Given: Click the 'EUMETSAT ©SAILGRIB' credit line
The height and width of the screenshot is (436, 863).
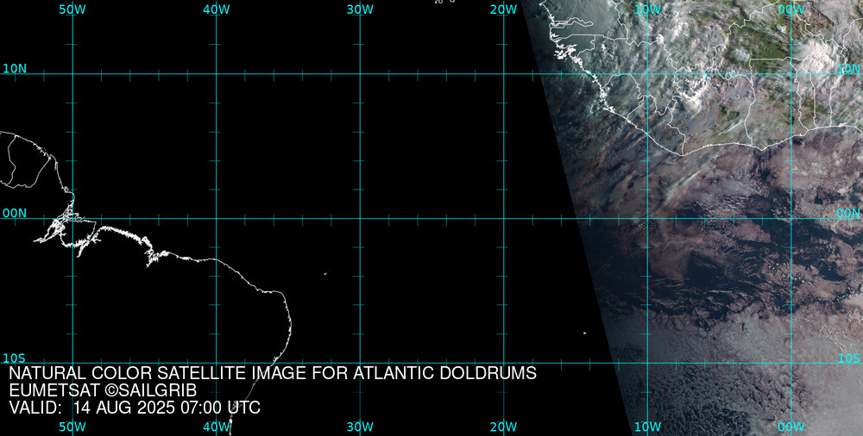Looking at the screenshot, I should coord(103,391).
